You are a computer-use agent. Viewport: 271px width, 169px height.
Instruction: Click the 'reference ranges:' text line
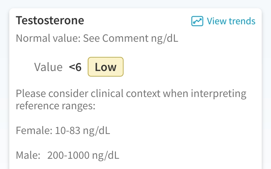coord(56,106)
